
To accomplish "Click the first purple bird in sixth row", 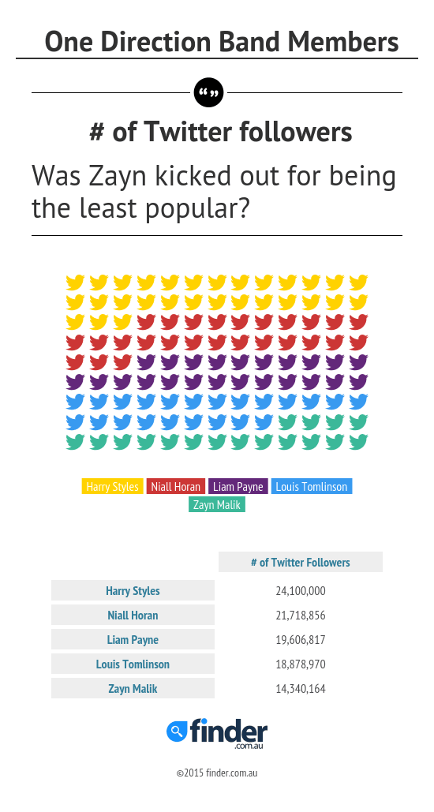I will pos(75,382).
